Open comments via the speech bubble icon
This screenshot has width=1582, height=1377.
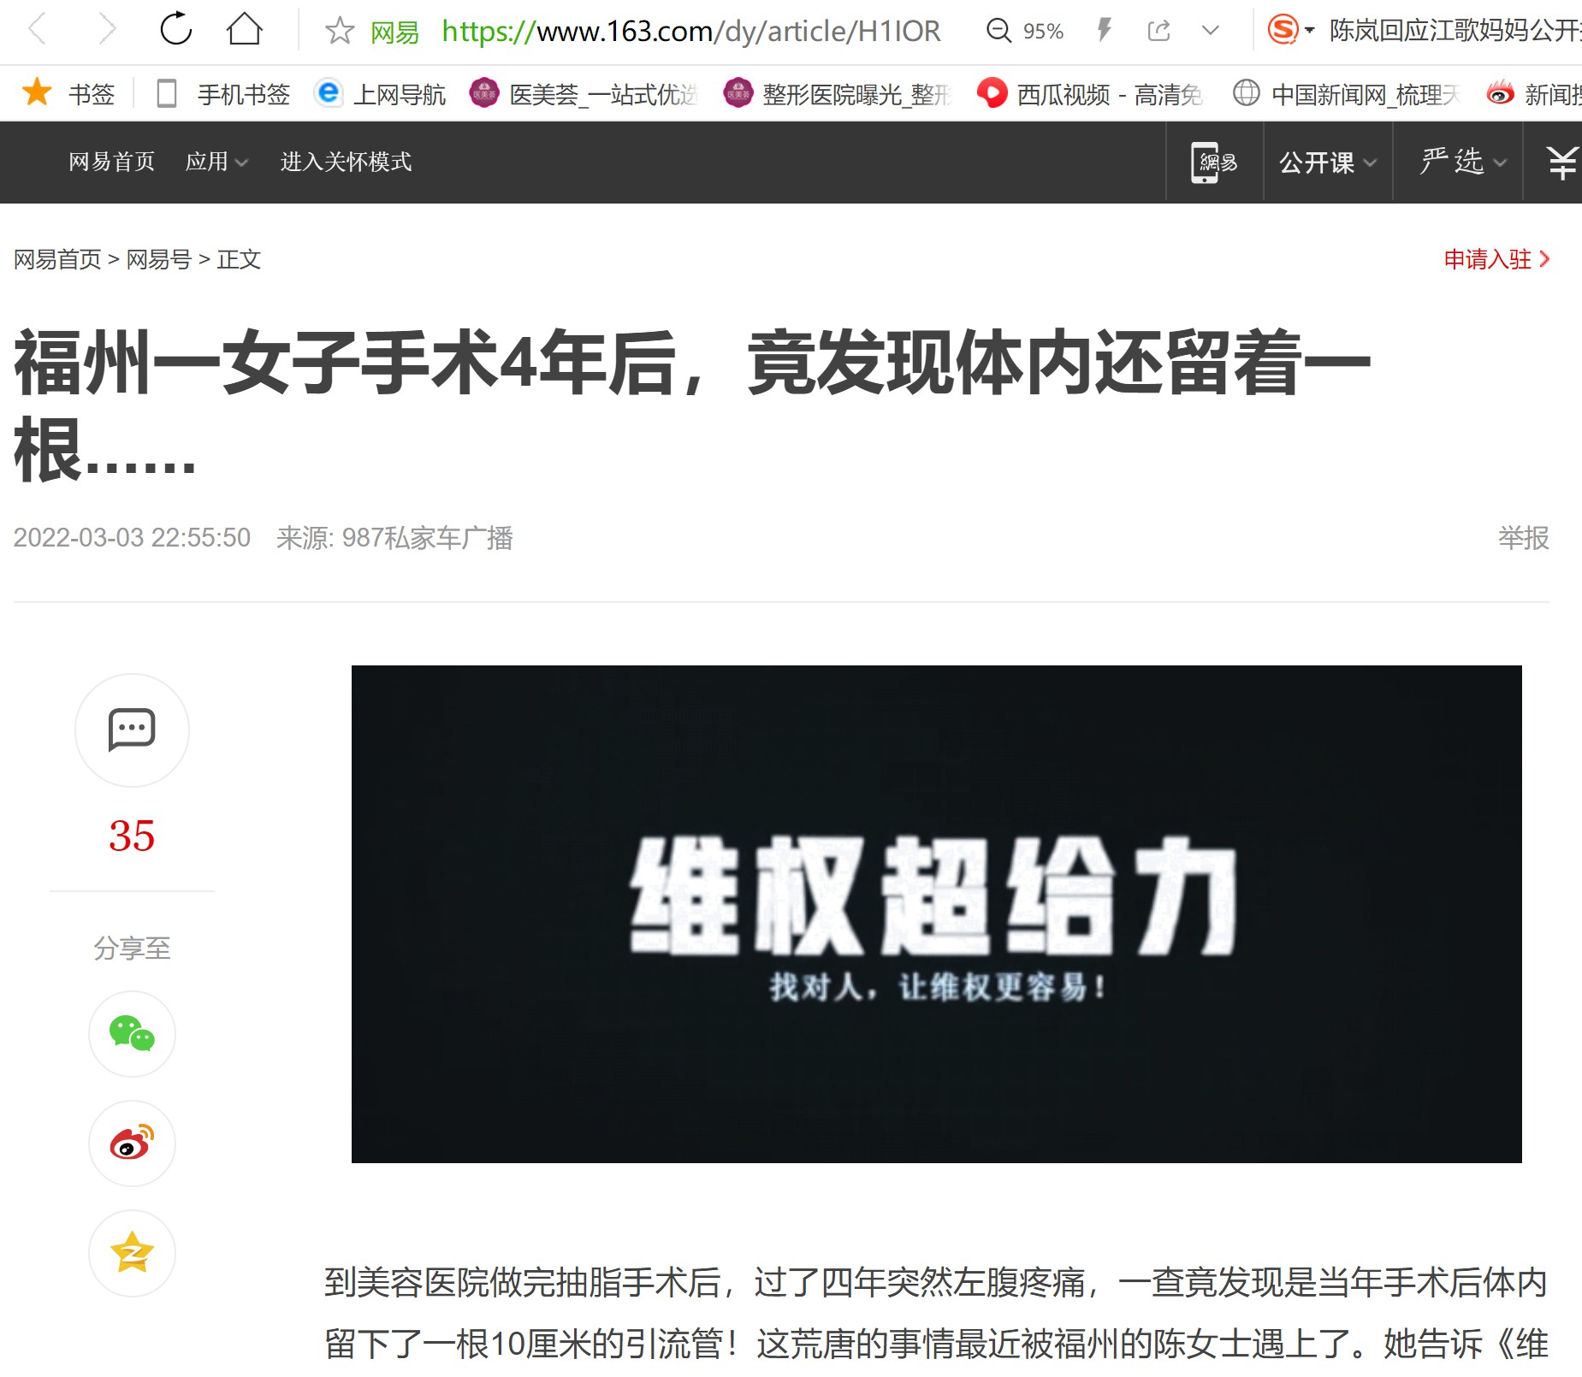(x=132, y=730)
